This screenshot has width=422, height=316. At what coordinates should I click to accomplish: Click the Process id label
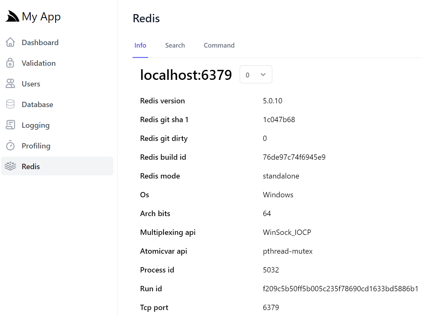click(x=157, y=270)
